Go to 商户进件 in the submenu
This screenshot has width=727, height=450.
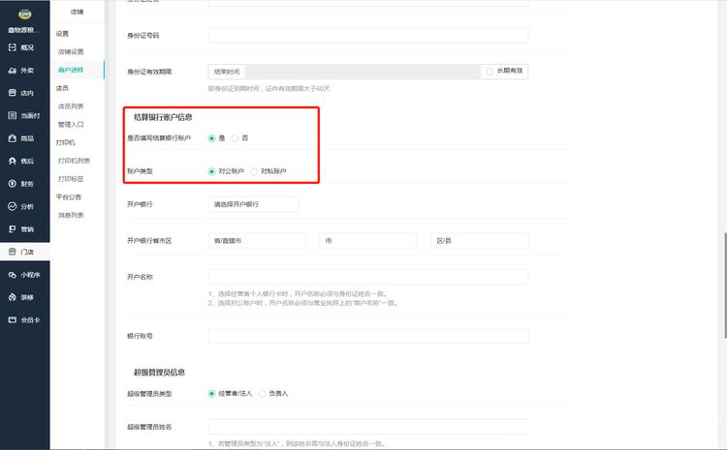(71, 70)
